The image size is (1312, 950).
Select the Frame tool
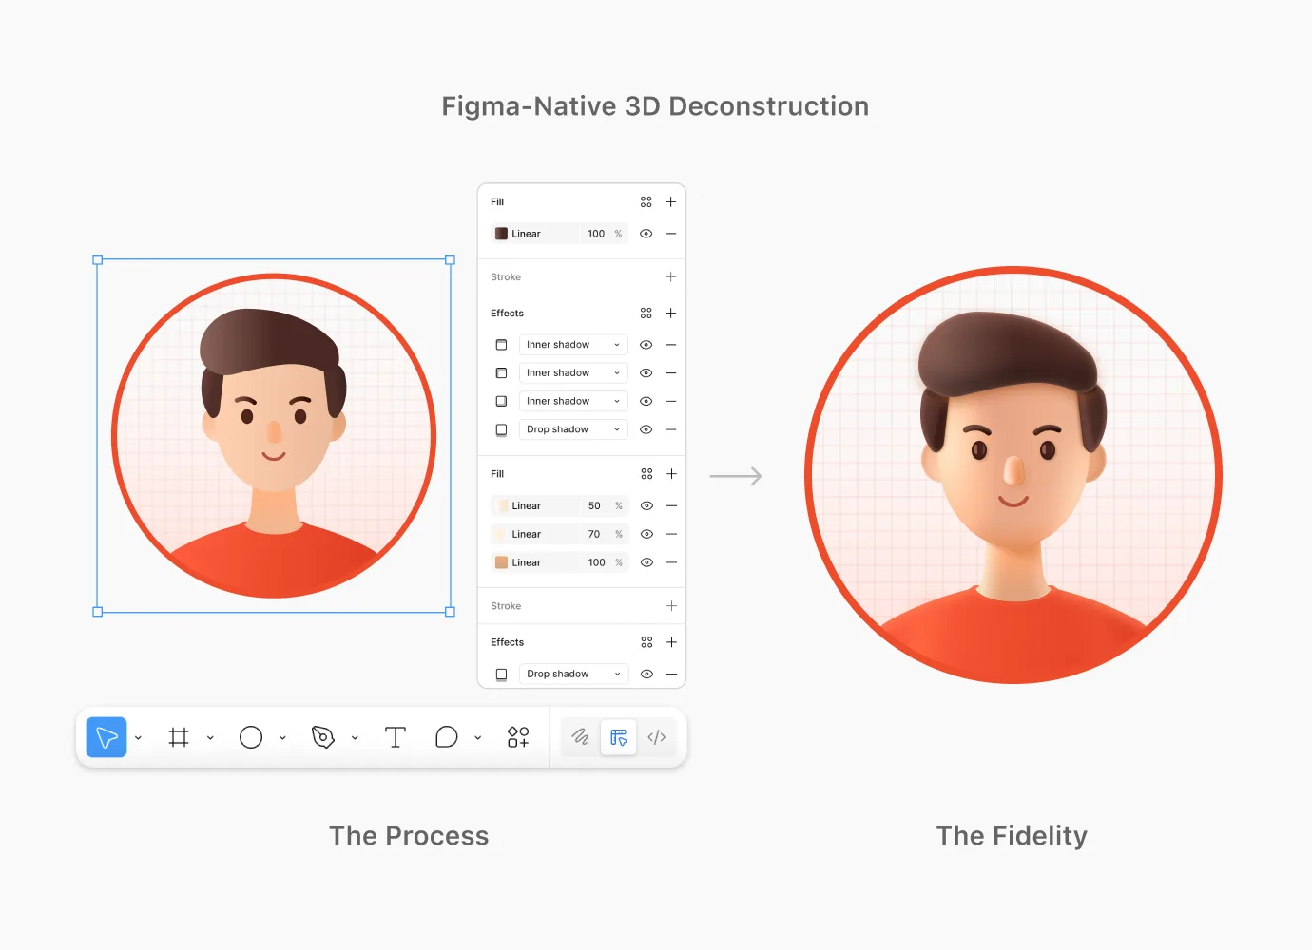pos(179,737)
